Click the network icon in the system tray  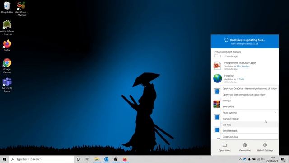pos(258,159)
